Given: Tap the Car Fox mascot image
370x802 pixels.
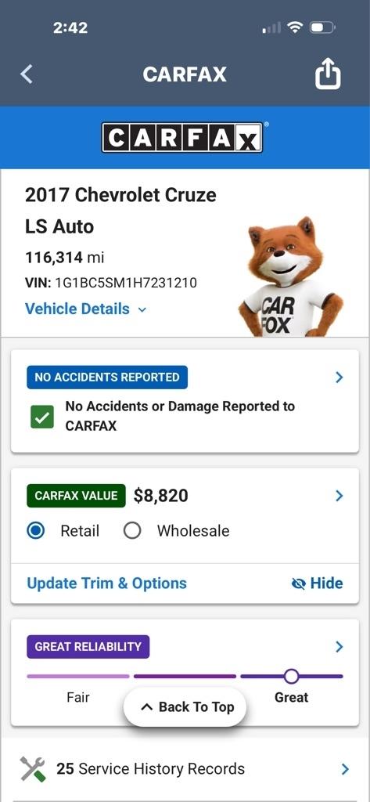Looking at the screenshot, I should pos(291,276).
